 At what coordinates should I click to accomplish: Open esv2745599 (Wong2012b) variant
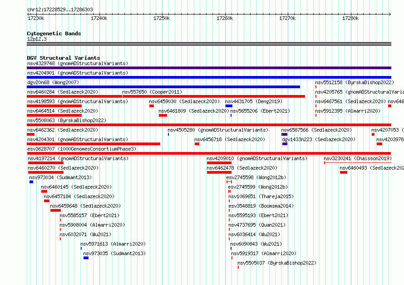point(258,187)
